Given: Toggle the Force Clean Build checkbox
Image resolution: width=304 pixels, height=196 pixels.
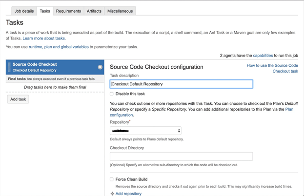Looking at the screenshot, I should [x=112, y=179].
